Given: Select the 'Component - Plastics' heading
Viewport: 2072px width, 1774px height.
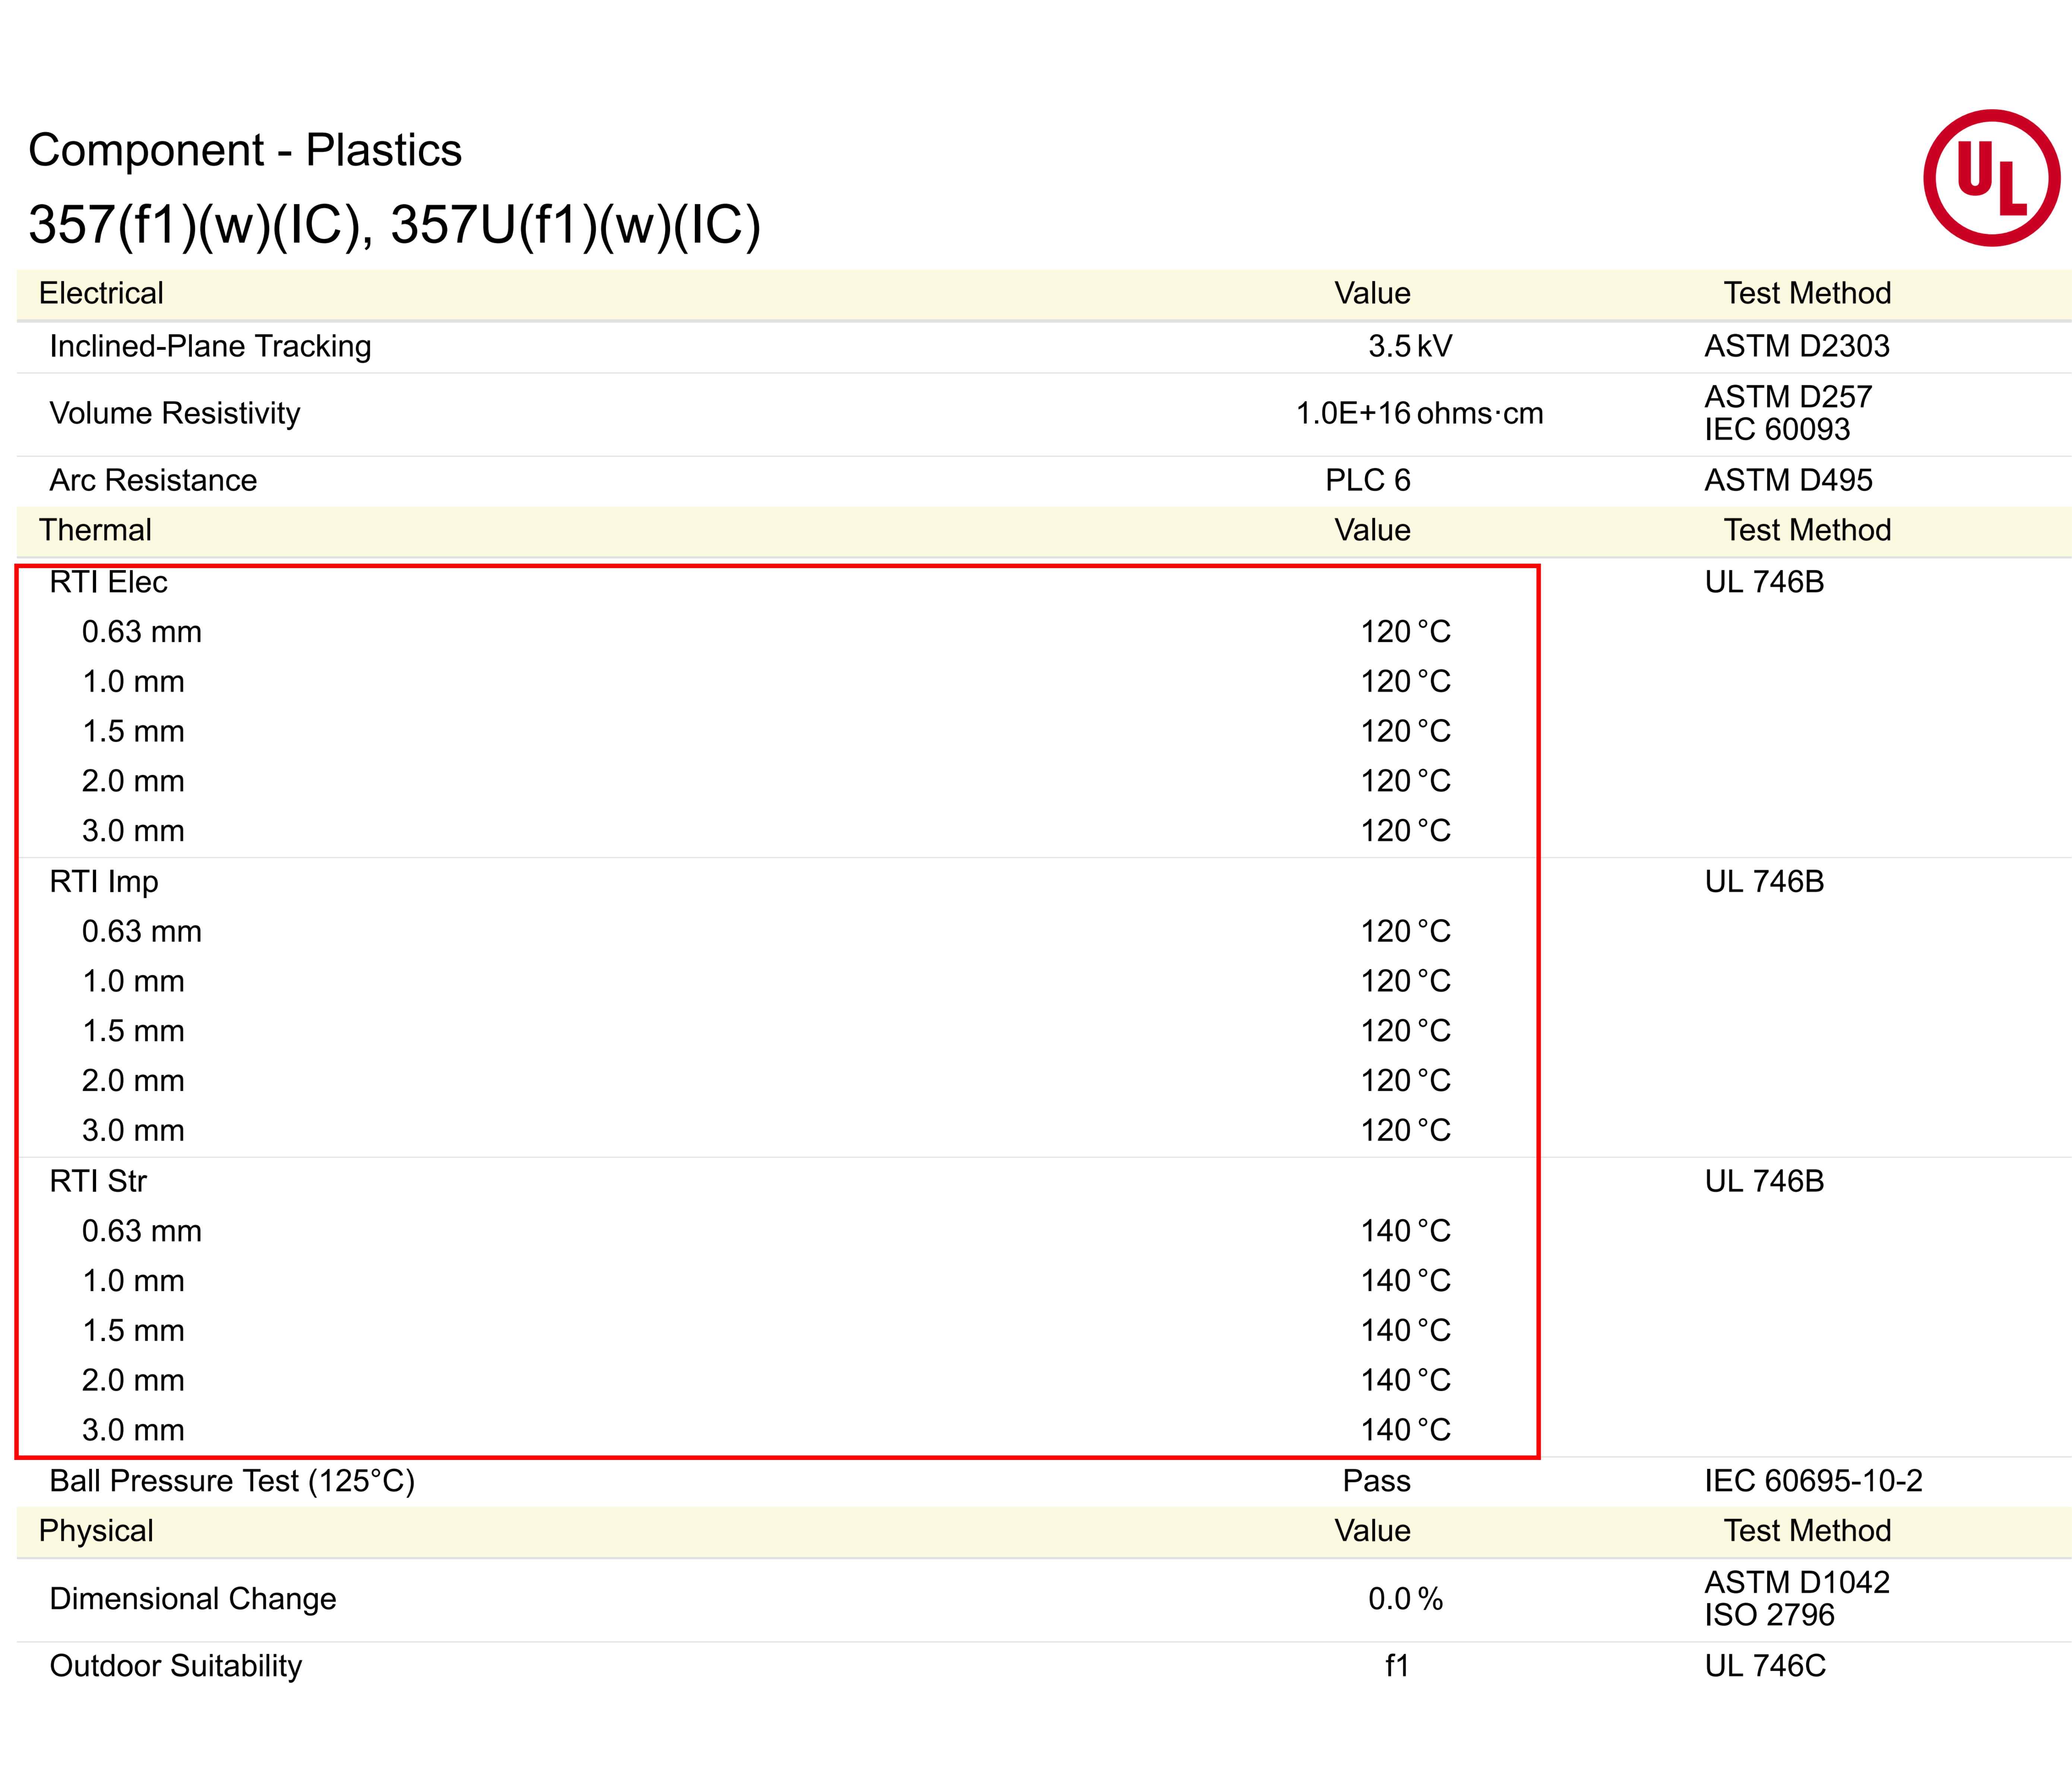Looking at the screenshot, I should [x=245, y=150].
